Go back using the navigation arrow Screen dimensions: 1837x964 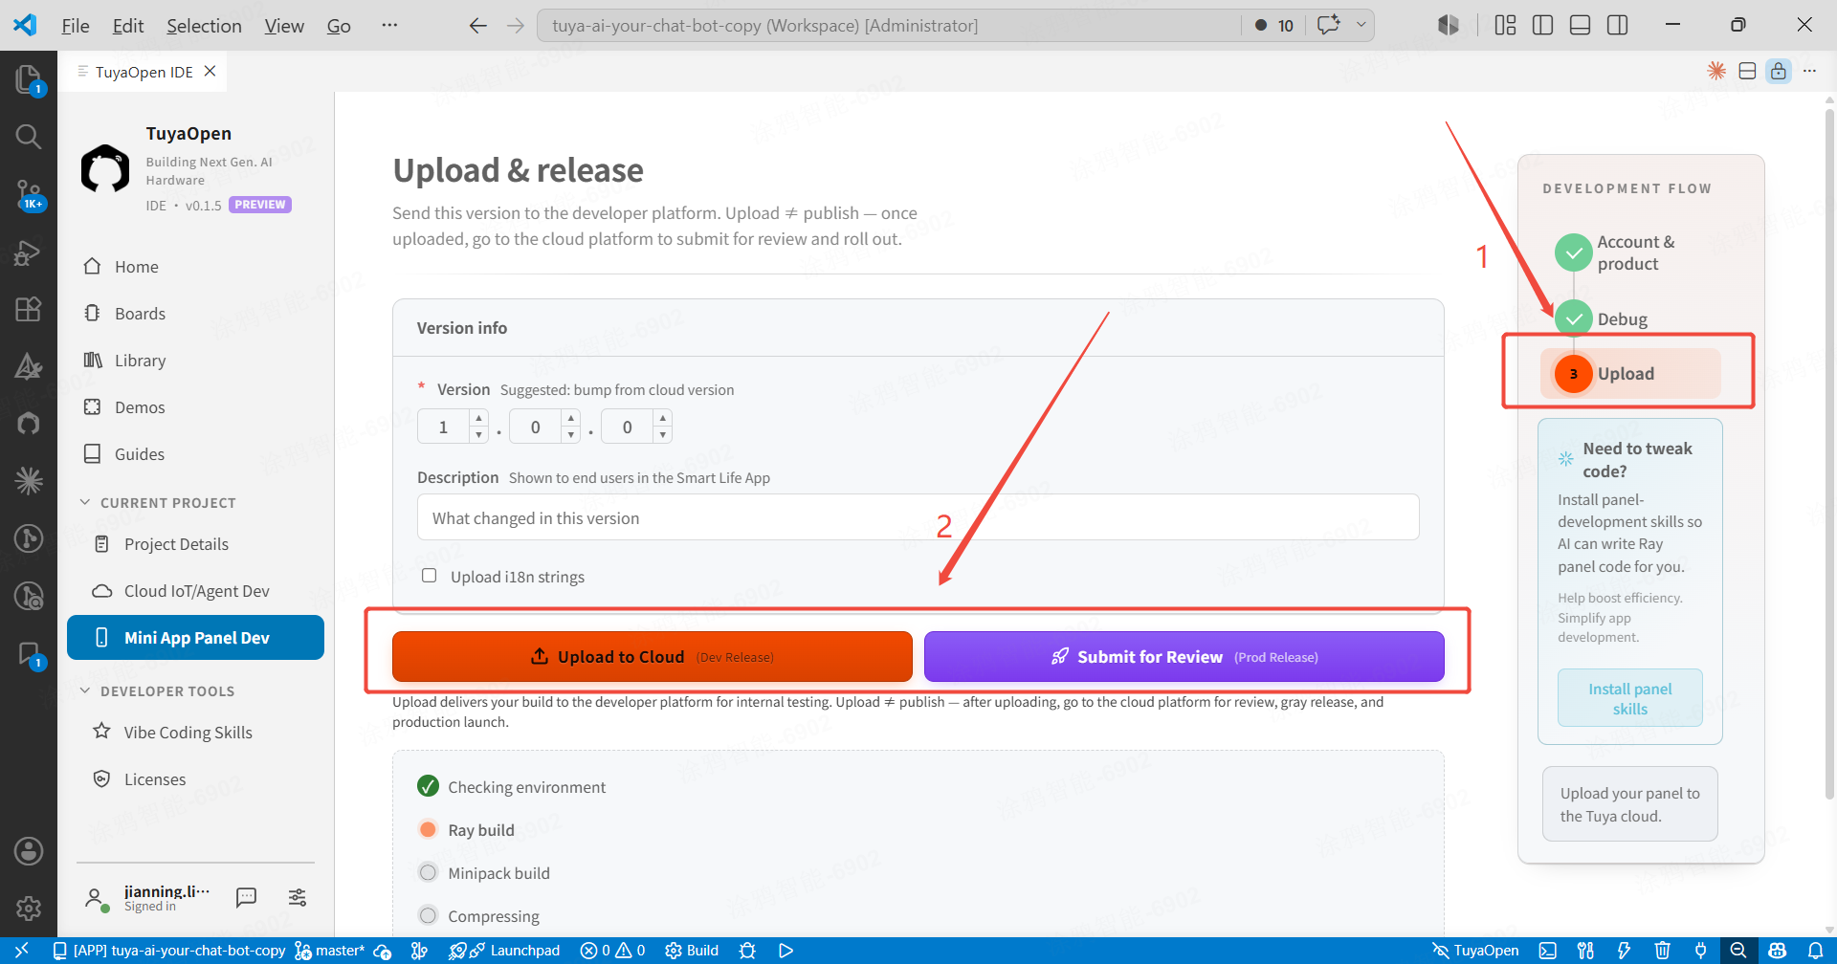click(x=477, y=26)
